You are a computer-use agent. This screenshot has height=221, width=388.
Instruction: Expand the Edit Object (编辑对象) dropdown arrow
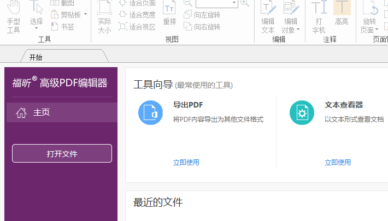point(298,29)
